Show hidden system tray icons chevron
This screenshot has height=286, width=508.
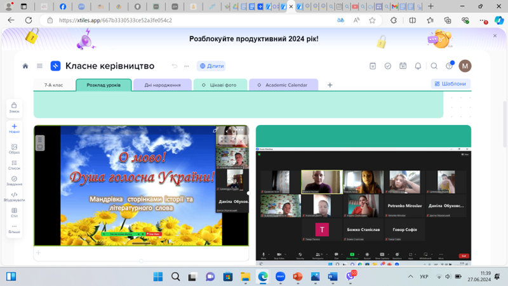pos(410,276)
